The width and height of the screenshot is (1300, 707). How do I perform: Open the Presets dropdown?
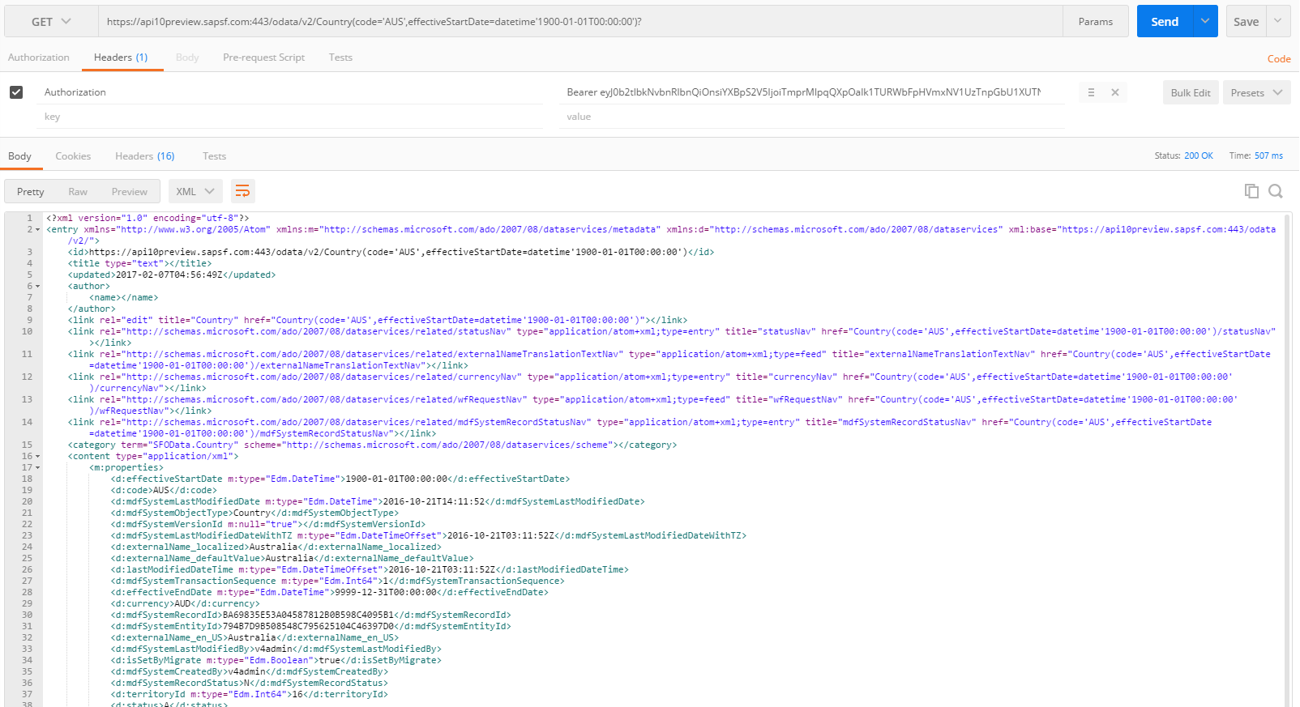(x=1257, y=93)
